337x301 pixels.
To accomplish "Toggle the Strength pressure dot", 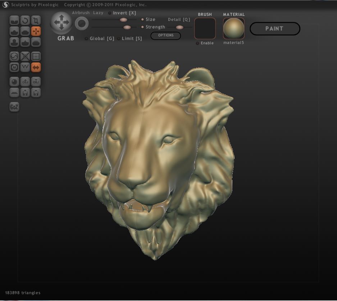I will coord(142,27).
